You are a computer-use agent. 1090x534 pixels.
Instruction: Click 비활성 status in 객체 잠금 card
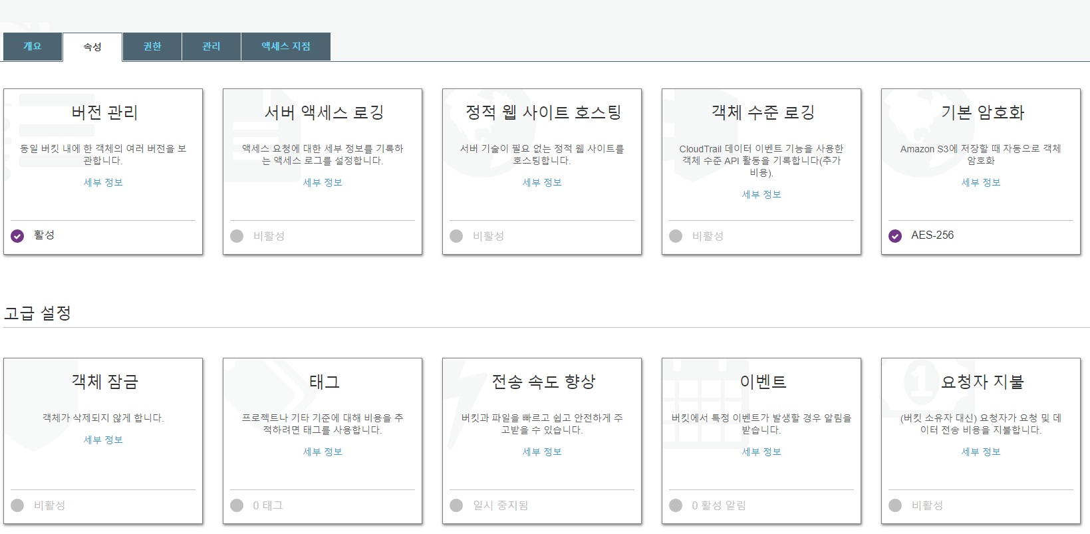coord(49,505)
